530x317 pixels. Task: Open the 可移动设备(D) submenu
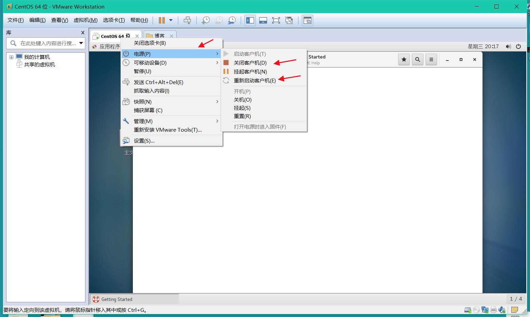click(x=172, y=63)
